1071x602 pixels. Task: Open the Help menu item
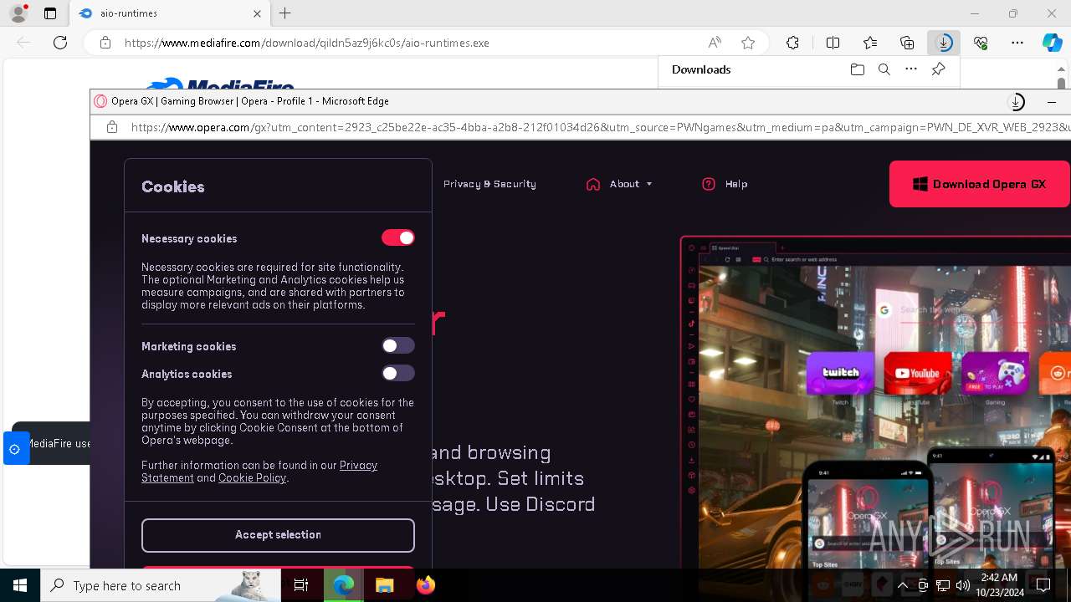tap(725, 184)
